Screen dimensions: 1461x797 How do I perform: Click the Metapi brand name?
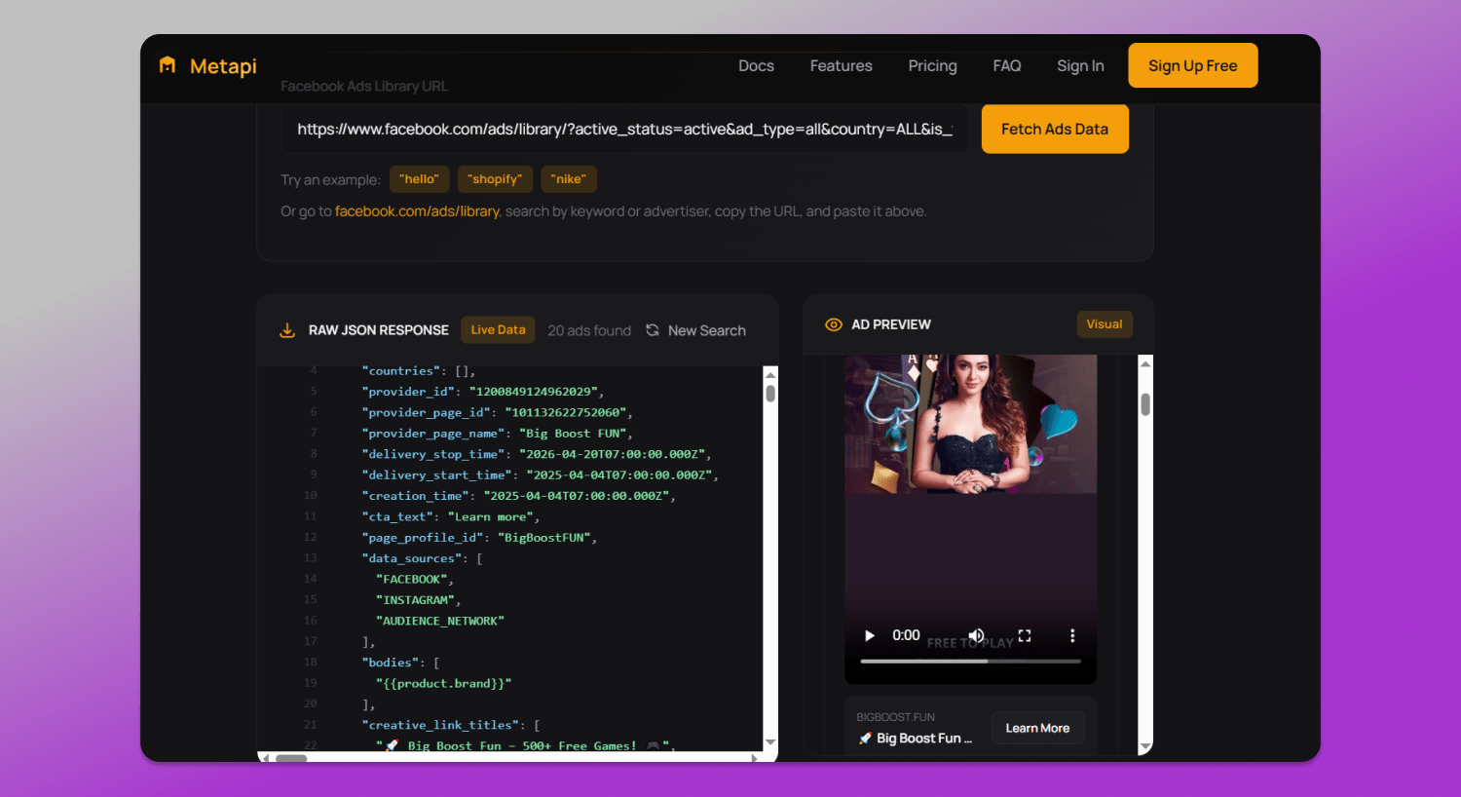coord(223,65)
